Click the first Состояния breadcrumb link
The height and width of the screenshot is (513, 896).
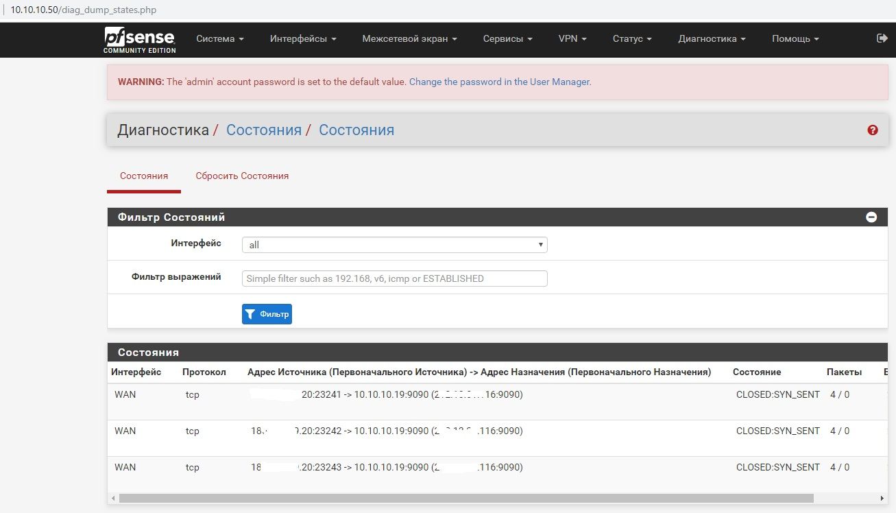264,130
